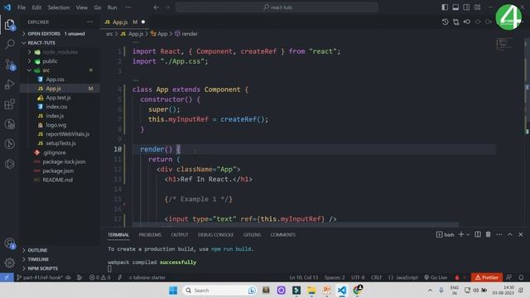Go forward with the navigation arrow
Screen dimensions: 530x298
(167, 7)
